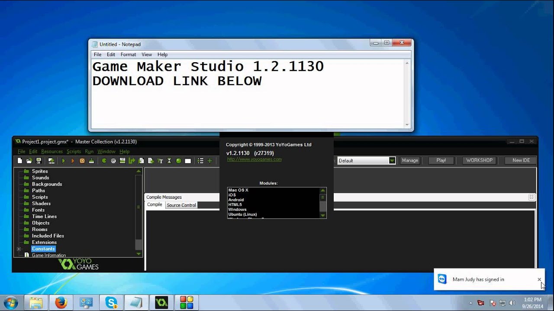Select Backgrounds folder in resource tree

tap(47, 184)
